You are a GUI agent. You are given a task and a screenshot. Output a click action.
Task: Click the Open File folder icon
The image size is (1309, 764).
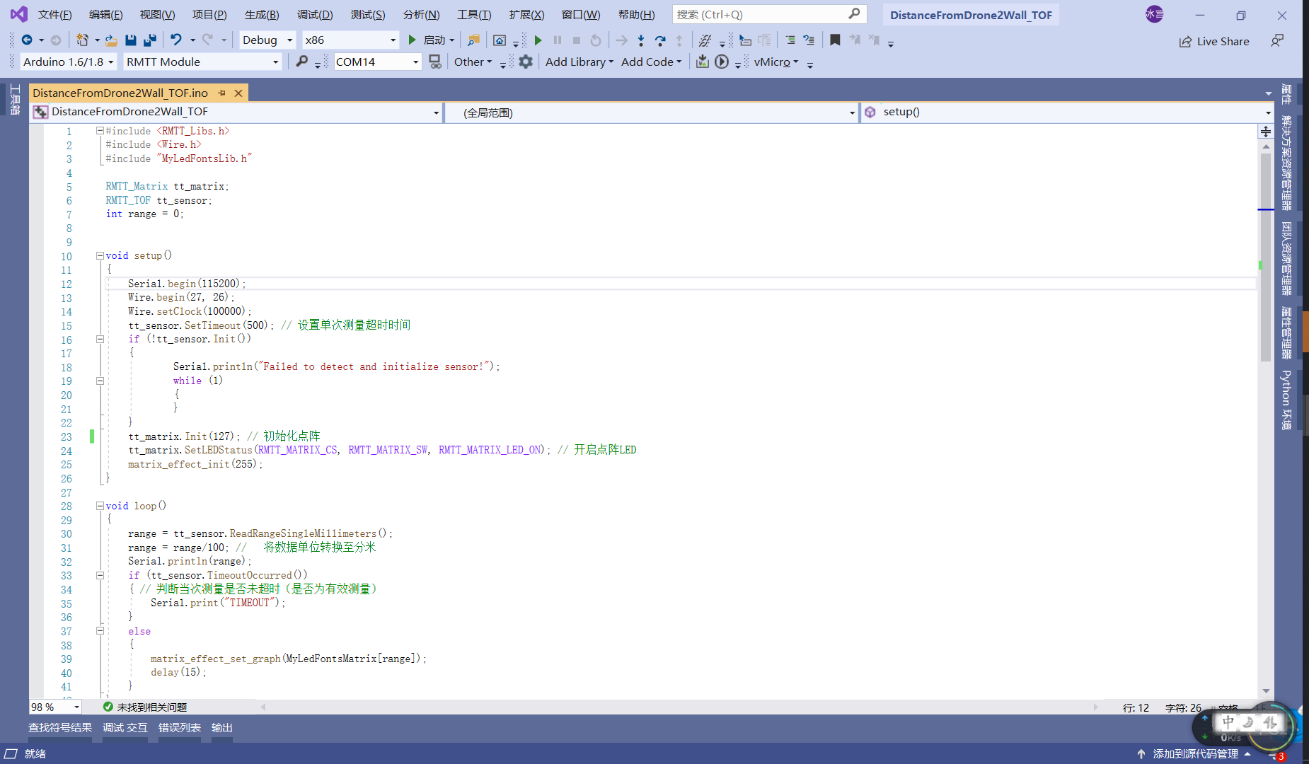point(111,40)
